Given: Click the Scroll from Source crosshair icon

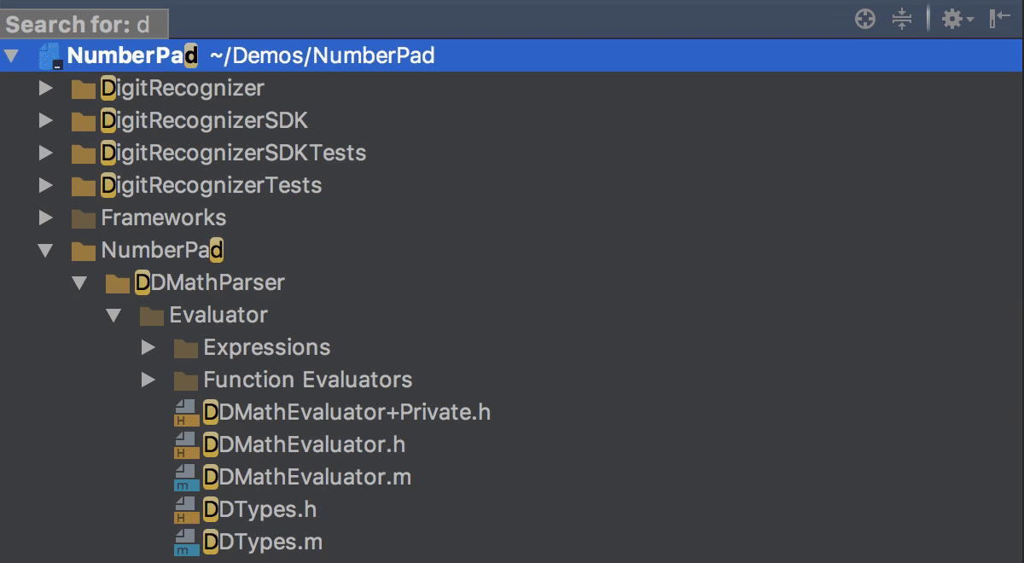Looking at the screenshot, I should click(x=865, y=19).
